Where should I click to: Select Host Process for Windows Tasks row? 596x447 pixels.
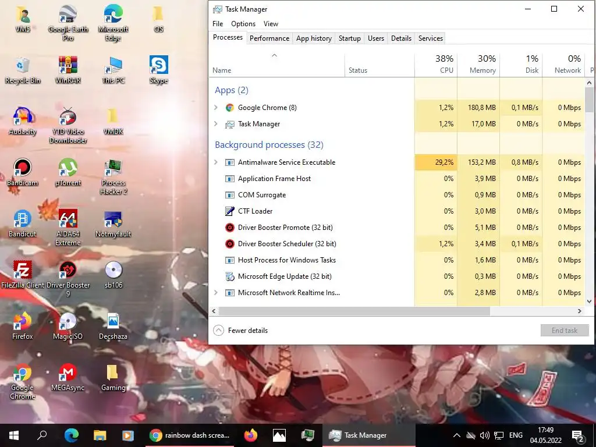396,260
